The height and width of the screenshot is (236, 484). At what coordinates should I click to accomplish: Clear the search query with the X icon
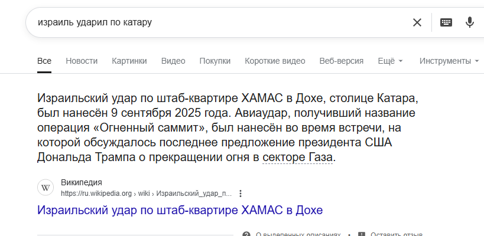tap(417, 22)
